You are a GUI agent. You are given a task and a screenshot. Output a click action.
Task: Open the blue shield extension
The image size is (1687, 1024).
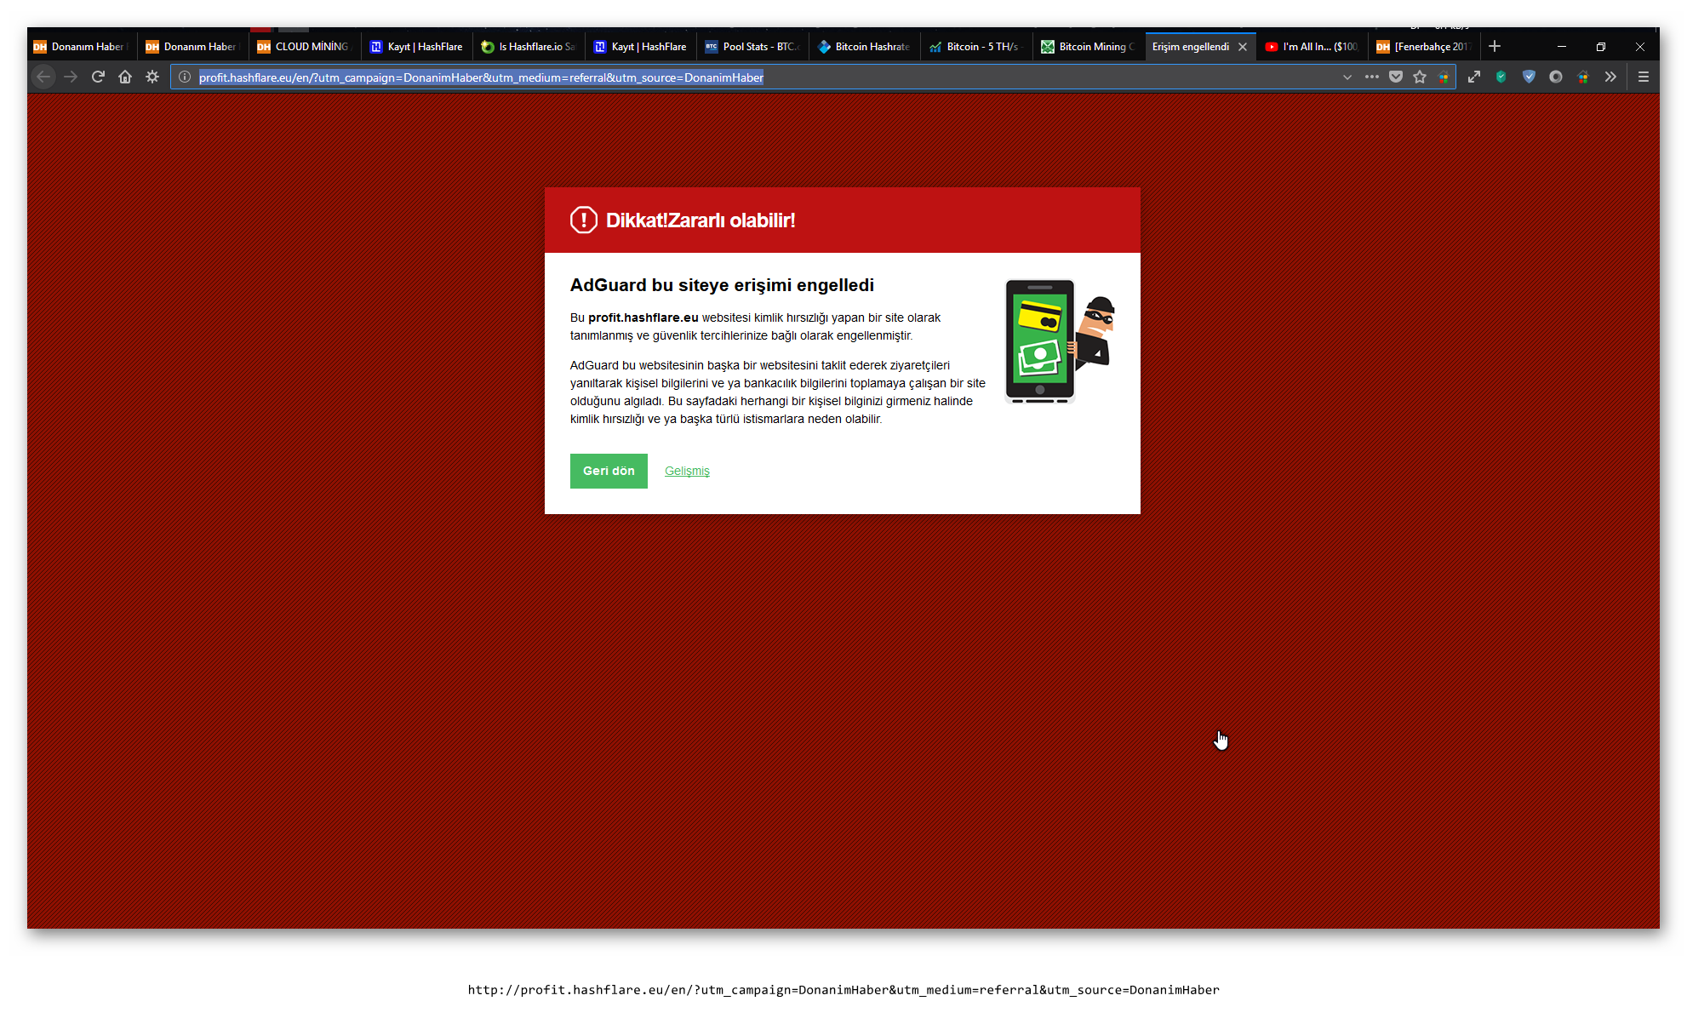(1529, 77)
